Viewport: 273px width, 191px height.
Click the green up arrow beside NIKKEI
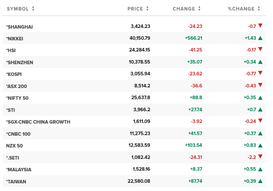coord(260,38)
